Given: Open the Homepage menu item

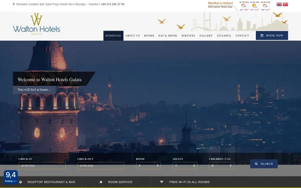Looking at the screenshot, I should (x=113, y=36).
